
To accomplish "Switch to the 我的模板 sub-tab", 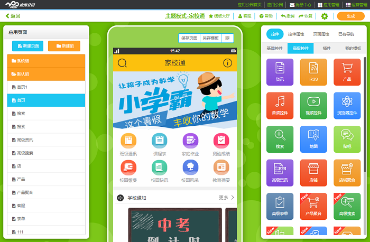I will tap(353, 49).
